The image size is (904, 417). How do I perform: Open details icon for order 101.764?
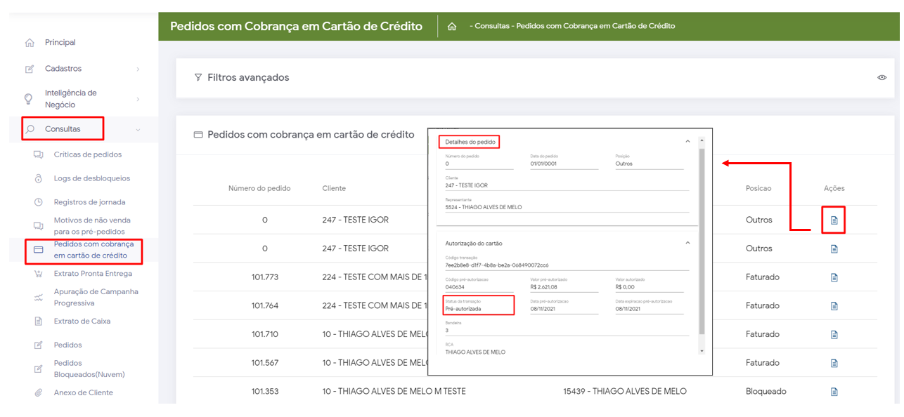[x=834, y=306]
